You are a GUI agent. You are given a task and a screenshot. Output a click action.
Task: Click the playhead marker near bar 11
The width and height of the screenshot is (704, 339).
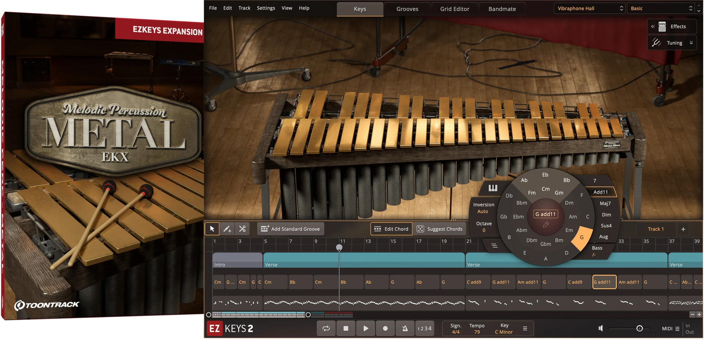(339, 248)
